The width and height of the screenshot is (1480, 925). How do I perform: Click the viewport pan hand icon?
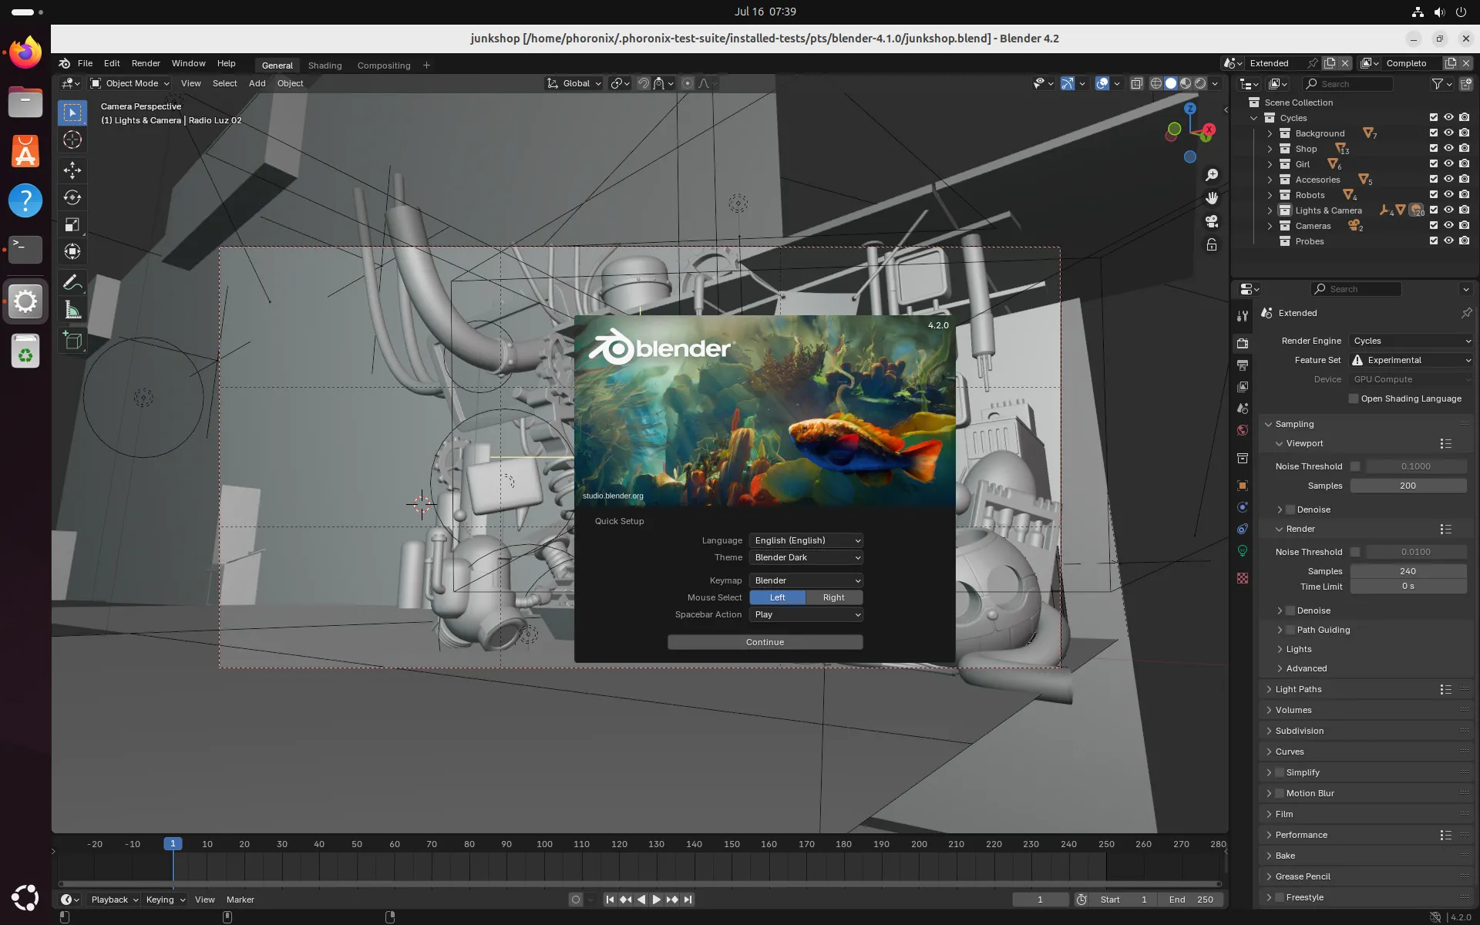pyautogui.click(x=1212, y=198)
